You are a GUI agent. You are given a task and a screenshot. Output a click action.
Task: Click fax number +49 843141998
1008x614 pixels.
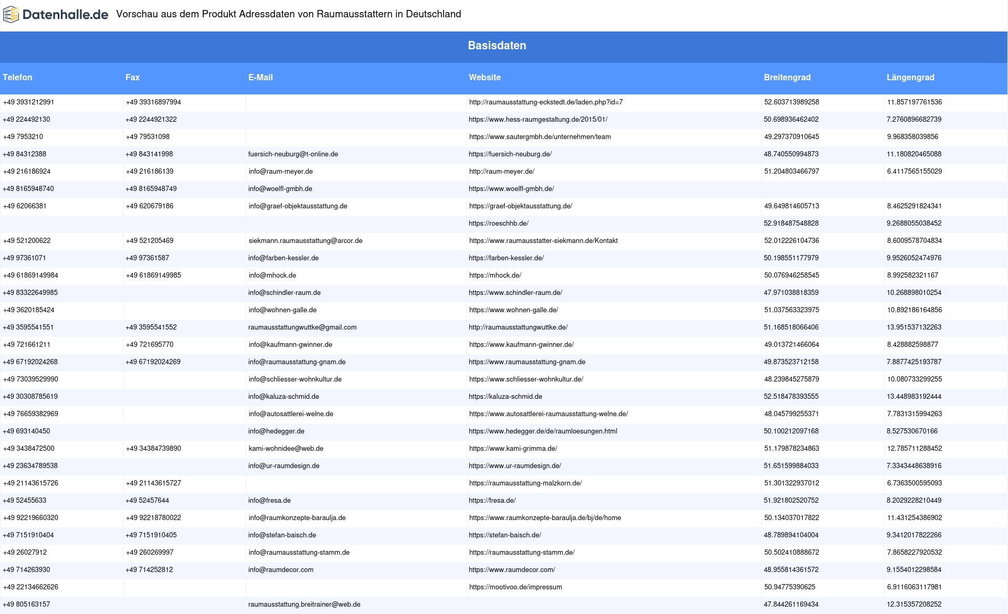click(x=149, y=154)
